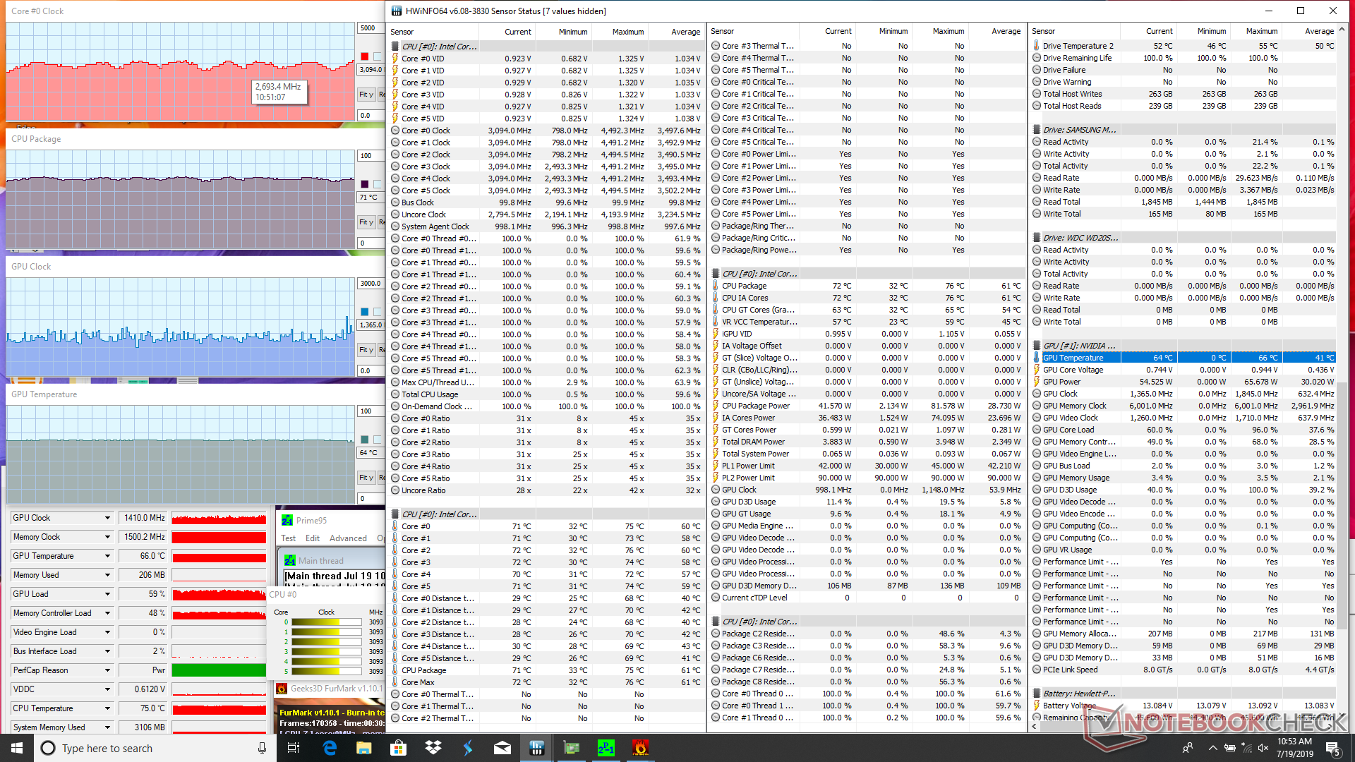
Task: Click the HWiNFO64 title bar icon
Action: (x=397, y=11)
